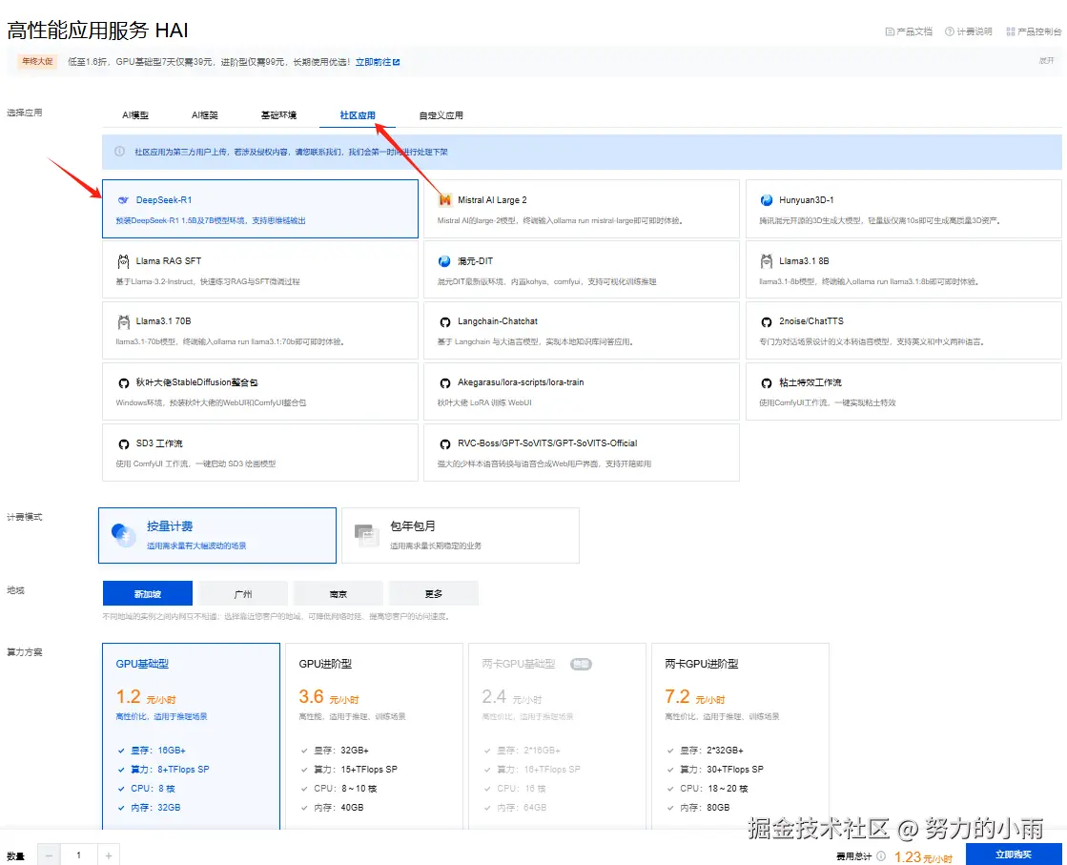Click the Llama3.1 70B llama icon

pyautogui.click(x=123, y=321)
